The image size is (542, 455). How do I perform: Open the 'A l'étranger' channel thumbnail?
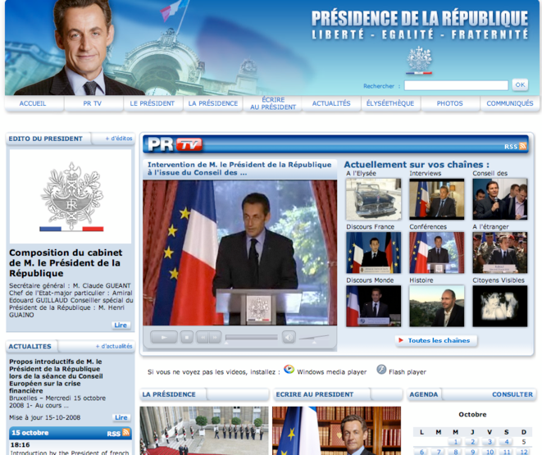500,253
